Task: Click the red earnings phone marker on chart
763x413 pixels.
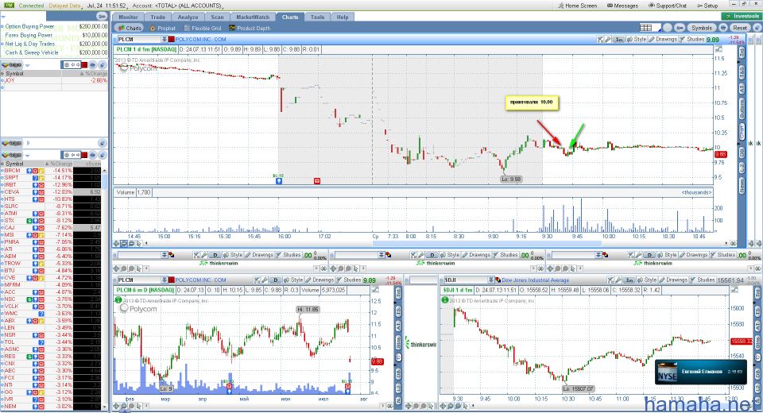Action: pyautogui.click(x=317, y=180)
